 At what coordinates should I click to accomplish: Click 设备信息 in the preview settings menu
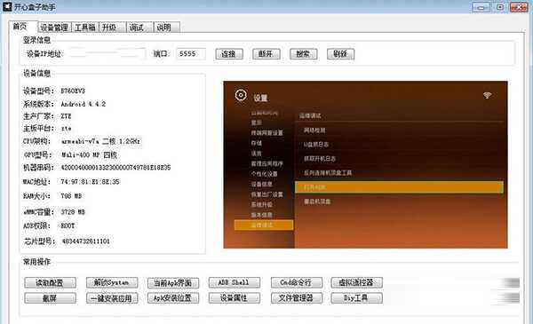point(261,184)
